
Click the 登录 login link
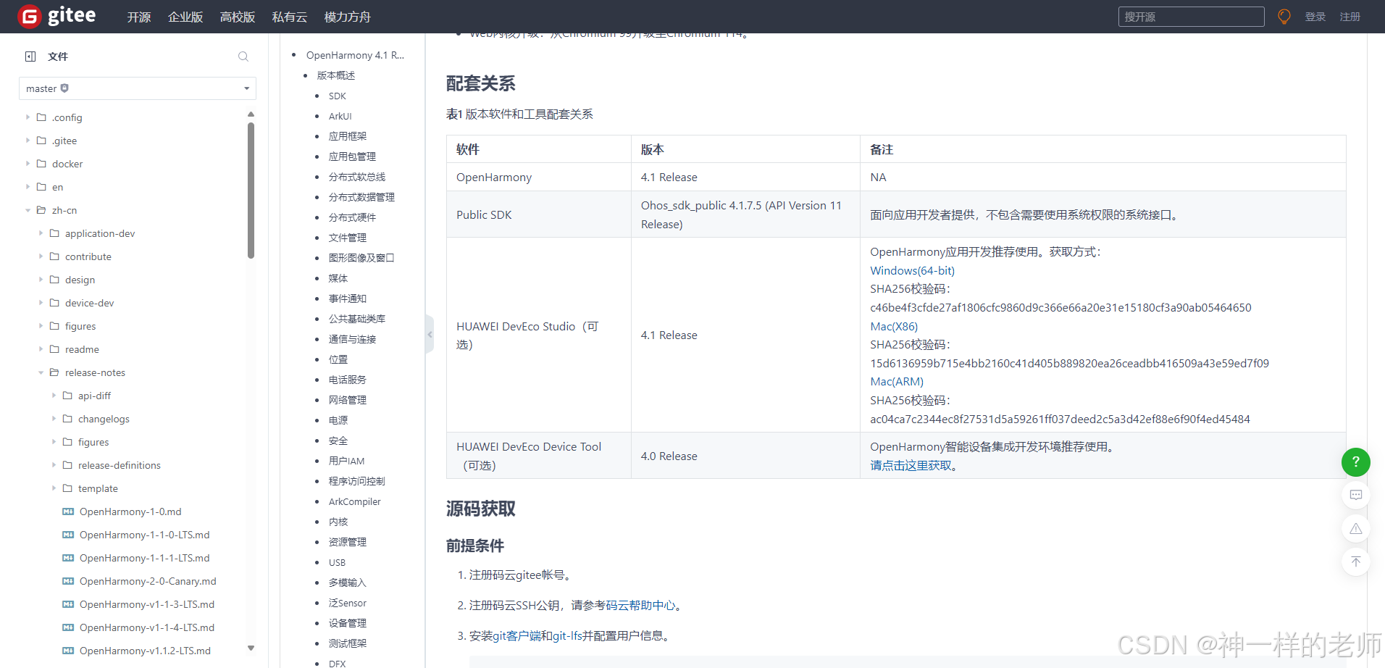tap(1315, 17)
